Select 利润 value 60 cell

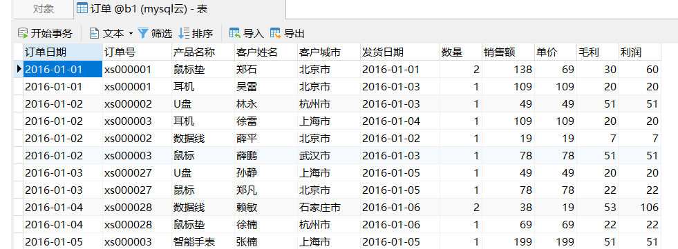(640, 70)
